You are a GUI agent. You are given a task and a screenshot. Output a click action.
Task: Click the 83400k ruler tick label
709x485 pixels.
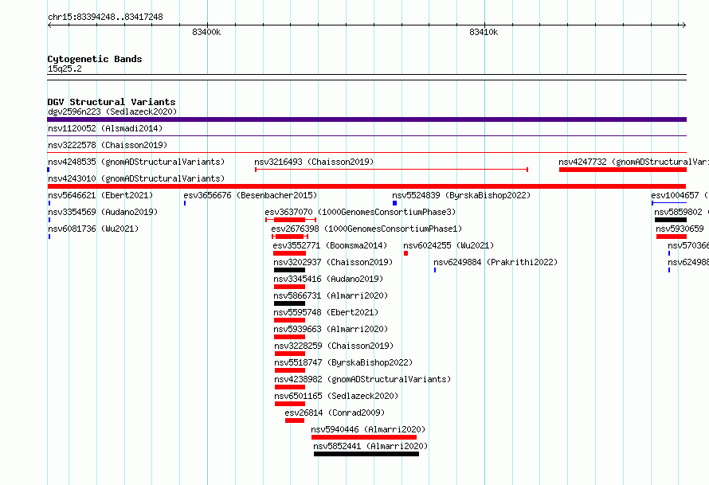point(206,32)
